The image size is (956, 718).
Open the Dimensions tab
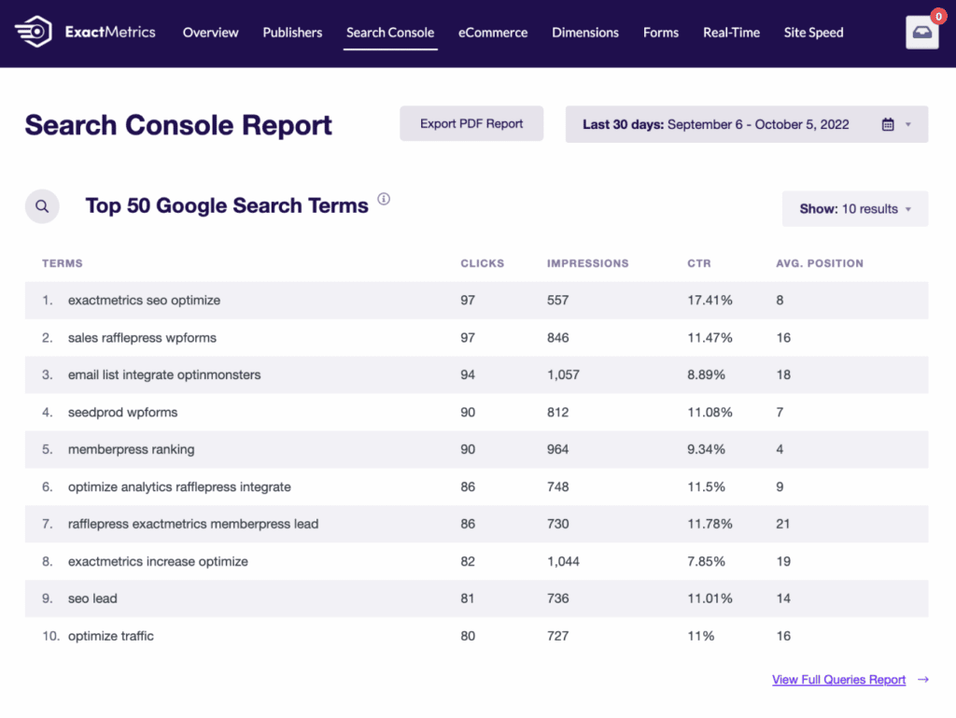click(584, 33)
